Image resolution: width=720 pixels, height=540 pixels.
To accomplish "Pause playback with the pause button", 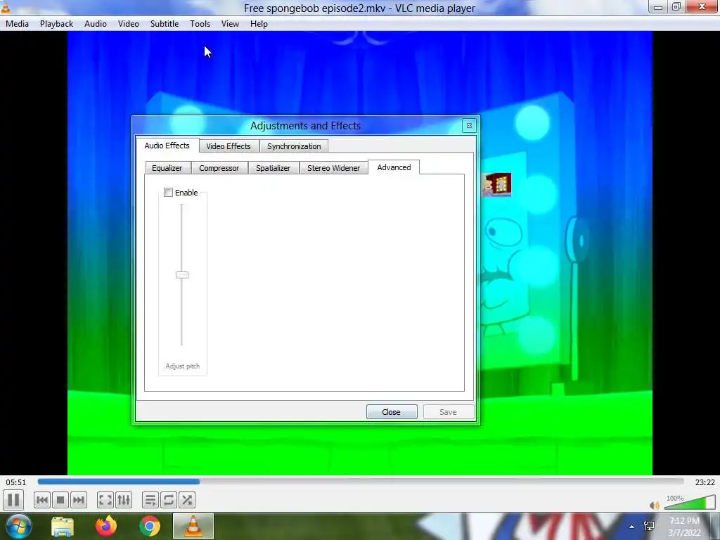I will pos(13,500).
